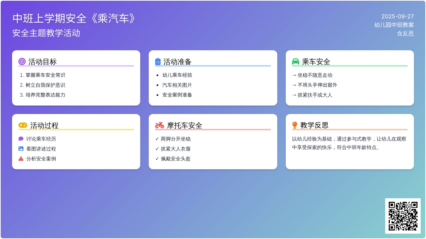Click the red motorcycle icon
Image resolution: width=426 pixels, height=239 pixels.
160,125
